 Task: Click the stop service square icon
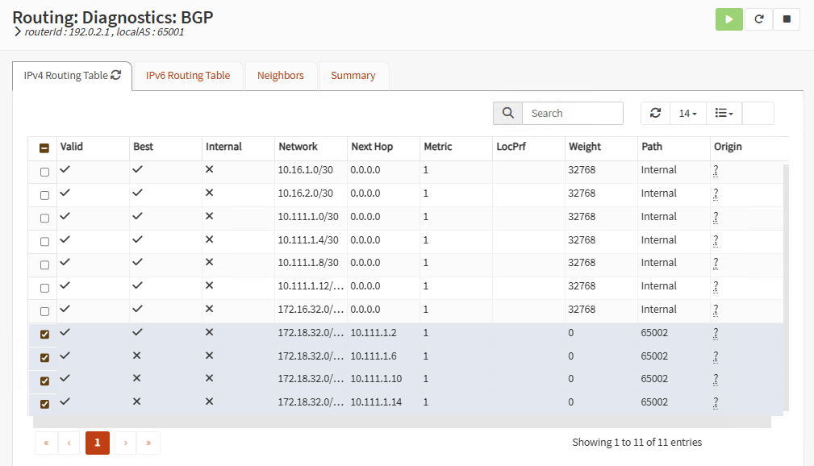point(786,20)
